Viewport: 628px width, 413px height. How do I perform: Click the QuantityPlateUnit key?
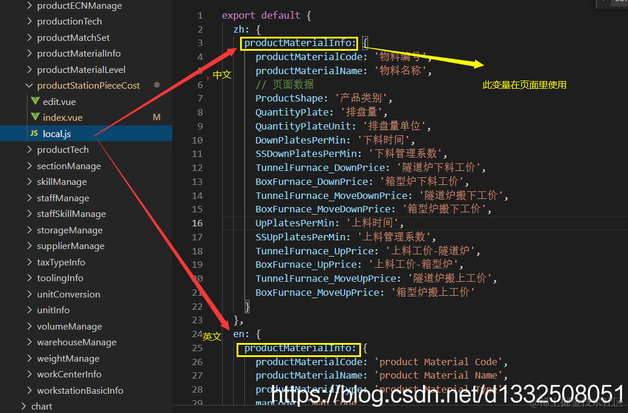tap(306, 127)
